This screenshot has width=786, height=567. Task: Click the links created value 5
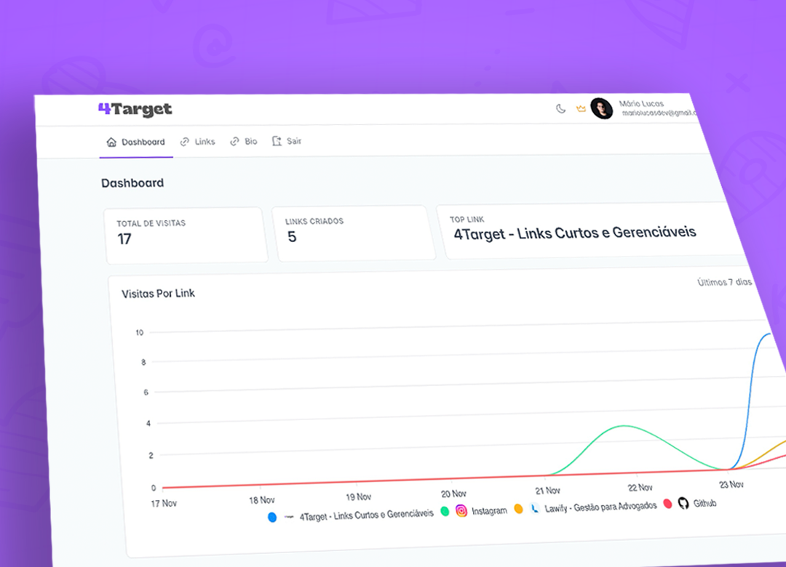point(292,237)
